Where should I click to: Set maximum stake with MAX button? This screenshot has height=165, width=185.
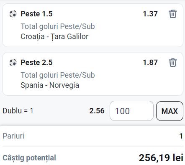(x=170, y=111)
